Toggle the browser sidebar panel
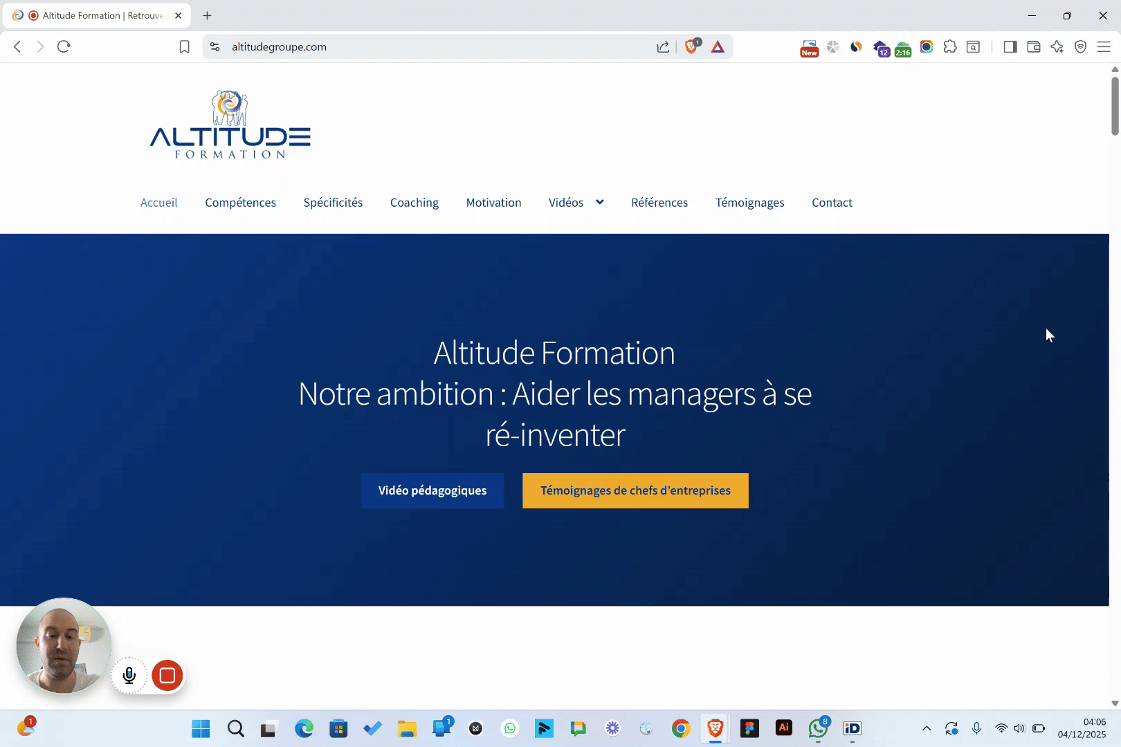 [1010, 47]
